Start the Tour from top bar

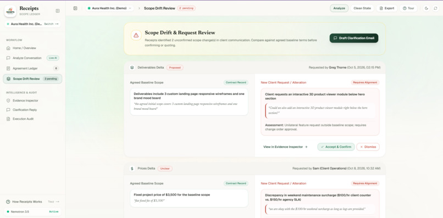(x=408, y=8)
